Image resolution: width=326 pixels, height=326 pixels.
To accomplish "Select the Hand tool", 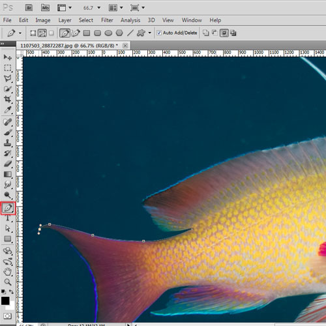I will click(x=8, y=272).
